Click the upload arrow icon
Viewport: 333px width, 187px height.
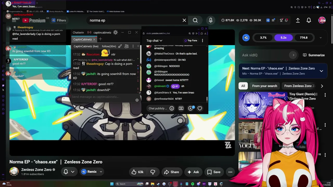coord(298,20)
